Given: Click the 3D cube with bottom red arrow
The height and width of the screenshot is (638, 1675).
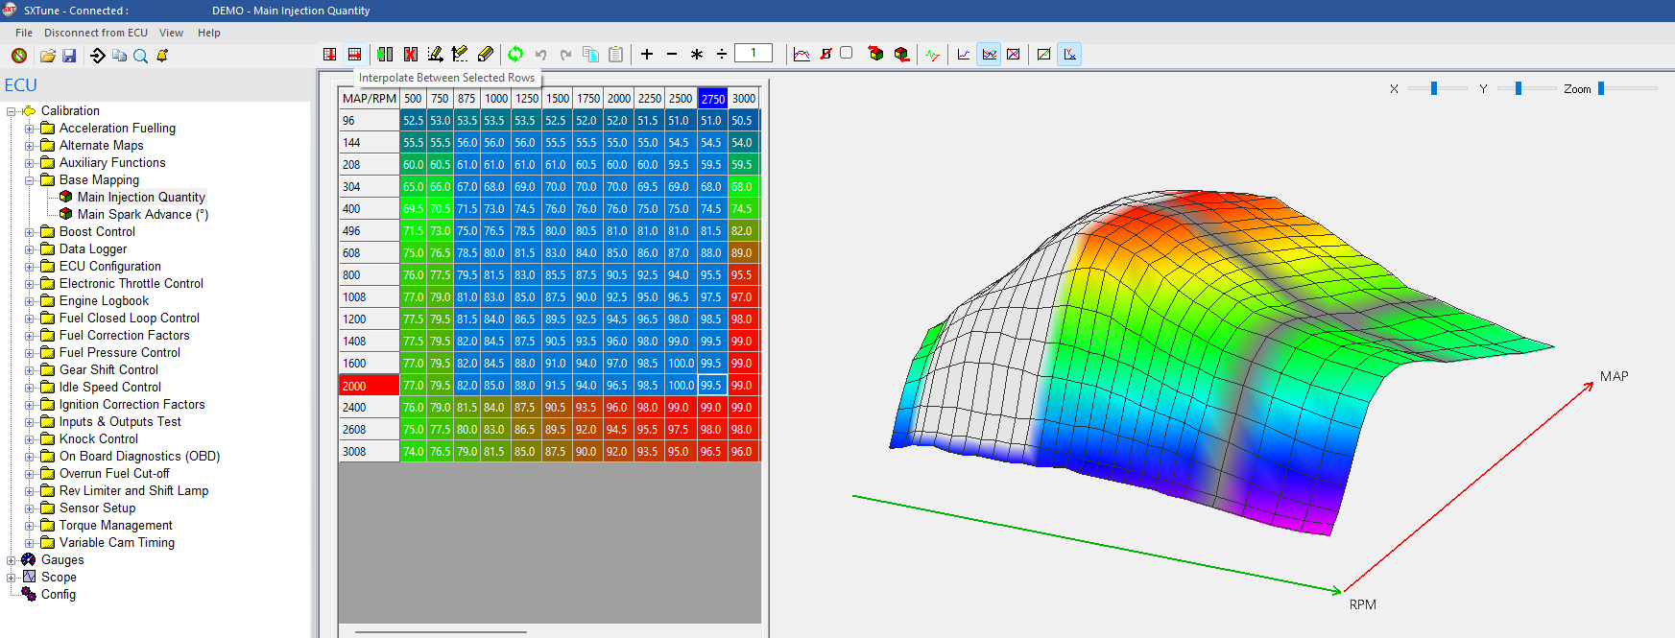Looking at the screenshot, I should [901, 54].
